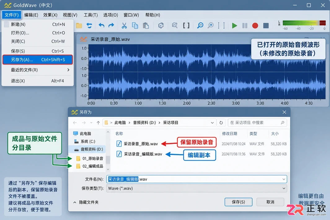The image size is (330, 220).
Task: Expand the file name dropdown arrow
Action: point(284,179)
